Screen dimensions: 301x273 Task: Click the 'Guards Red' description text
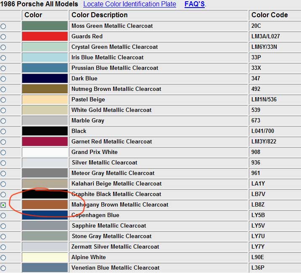click(87, 36)
